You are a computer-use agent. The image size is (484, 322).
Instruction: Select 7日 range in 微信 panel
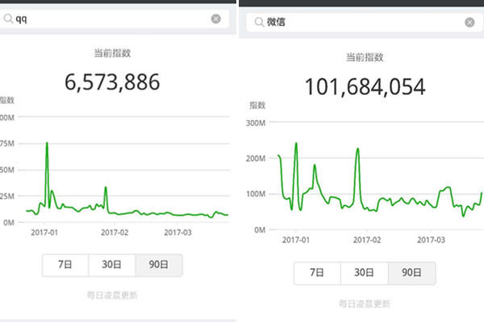[x=317, y=273]
